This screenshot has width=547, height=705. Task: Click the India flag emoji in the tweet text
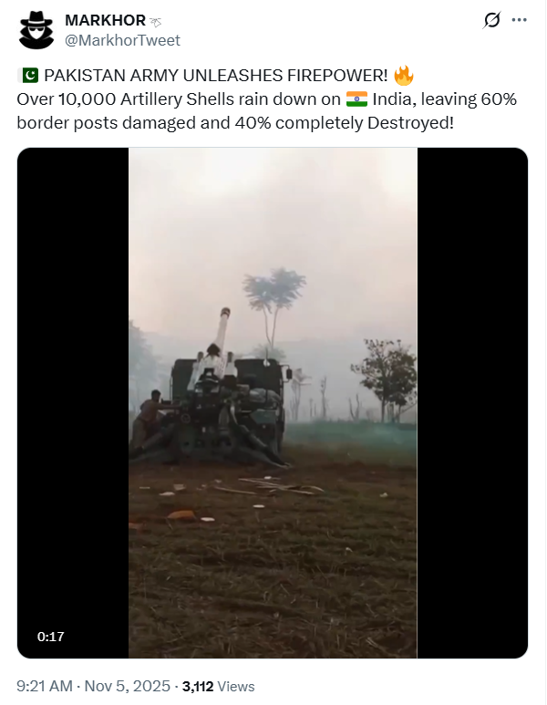(x=356, y=98)
